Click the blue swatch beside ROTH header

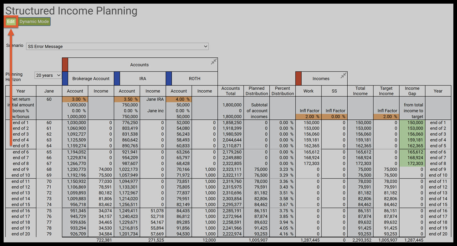[x=169, y=79]
